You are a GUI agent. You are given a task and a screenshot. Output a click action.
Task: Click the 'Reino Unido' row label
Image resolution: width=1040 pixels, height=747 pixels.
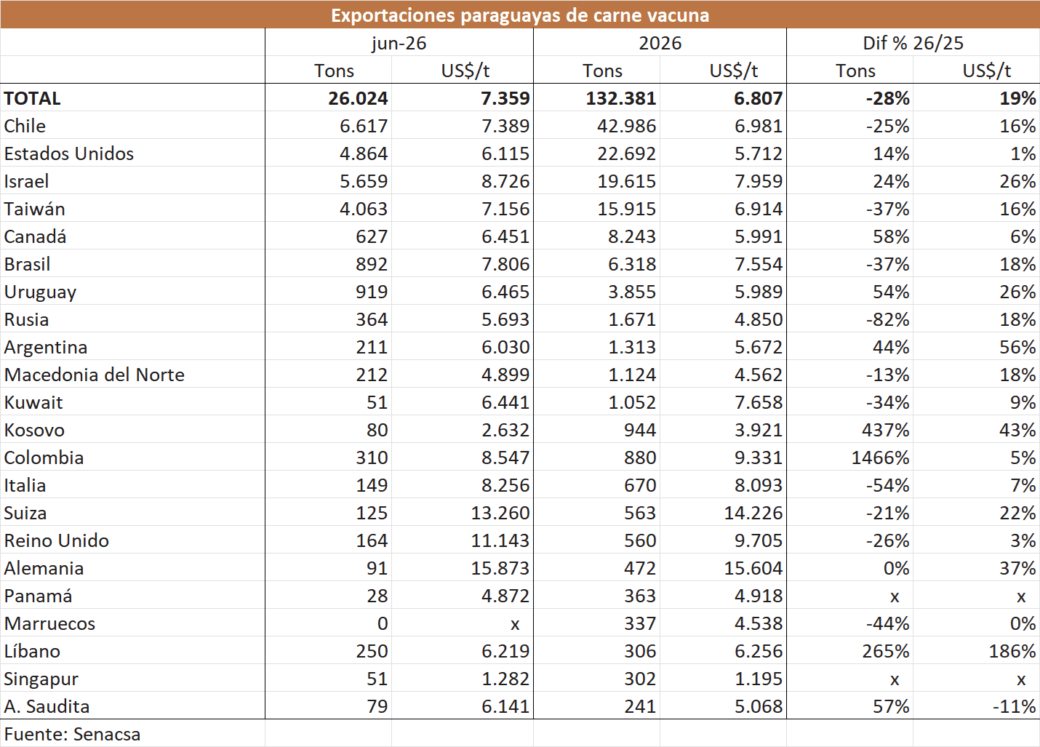(x=57, y=540)
